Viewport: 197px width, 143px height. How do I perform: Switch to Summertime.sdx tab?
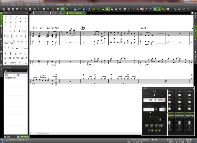(x=40, y=13)
